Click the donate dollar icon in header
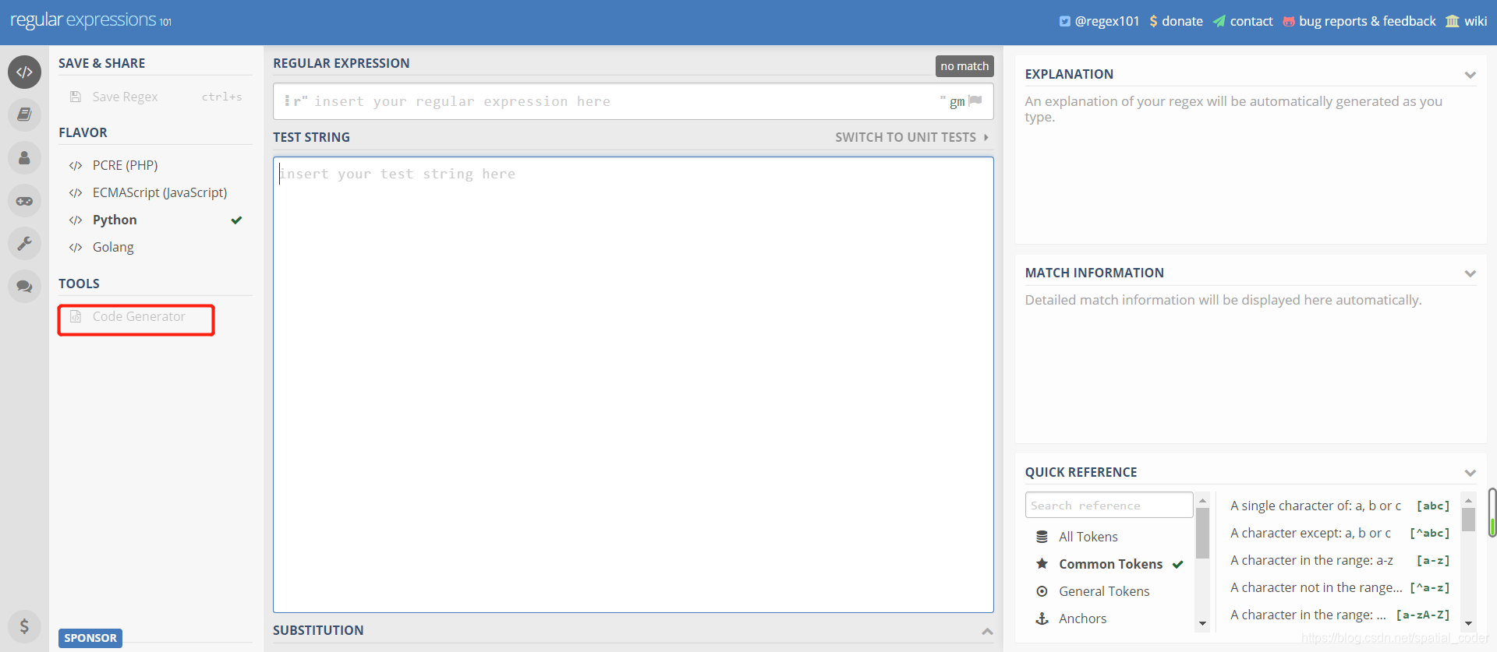 1154,22
